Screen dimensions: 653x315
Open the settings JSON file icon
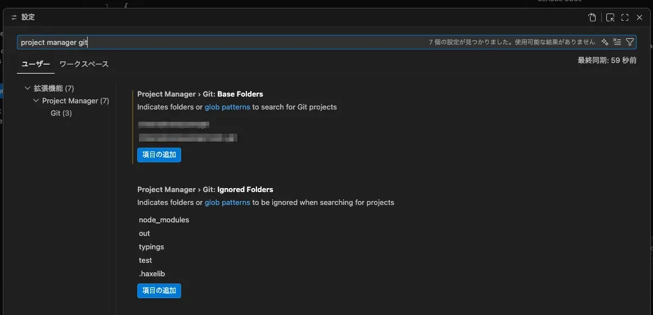pyautogui.click(x=592, y=17)
